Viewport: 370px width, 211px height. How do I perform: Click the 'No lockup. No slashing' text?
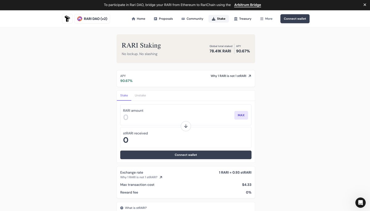point(139,54)
